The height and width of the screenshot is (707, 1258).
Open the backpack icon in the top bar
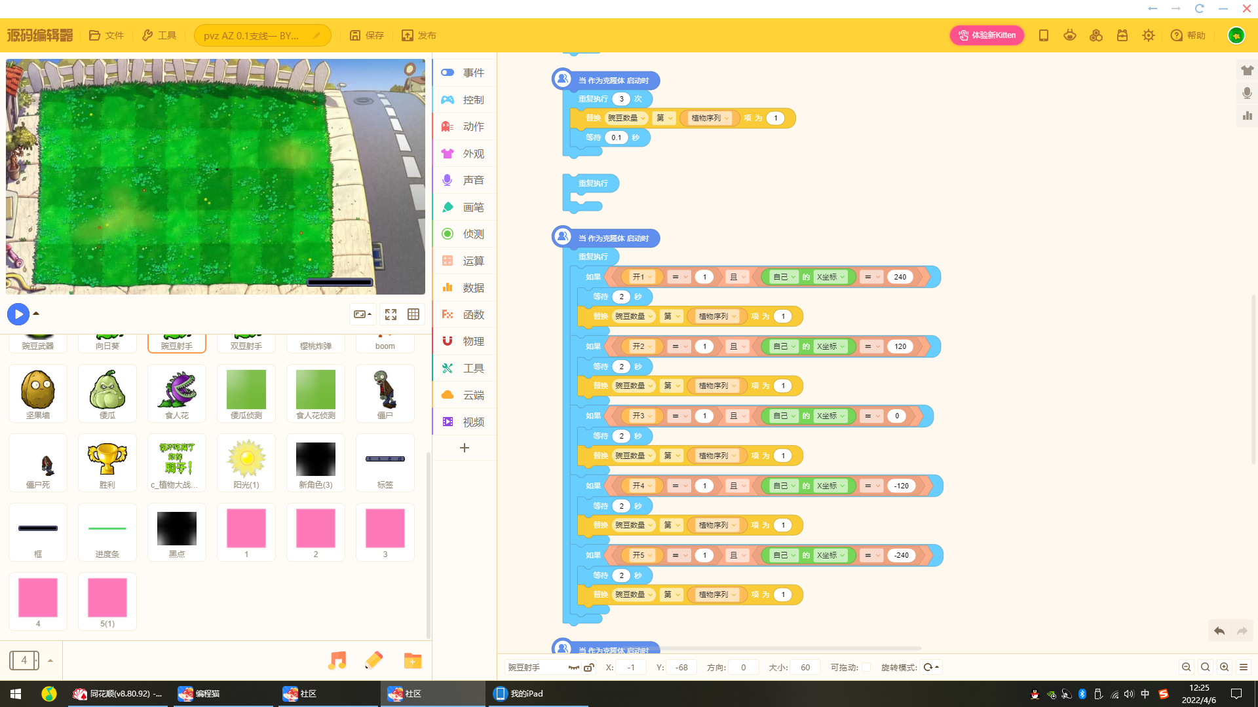pyautogui.click(x=1122, y=35)
